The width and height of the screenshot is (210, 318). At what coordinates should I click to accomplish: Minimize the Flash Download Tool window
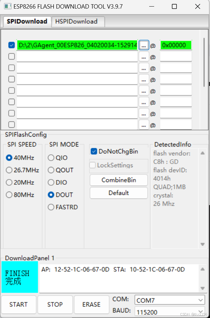pyautogui.click(x=152, y=7)
